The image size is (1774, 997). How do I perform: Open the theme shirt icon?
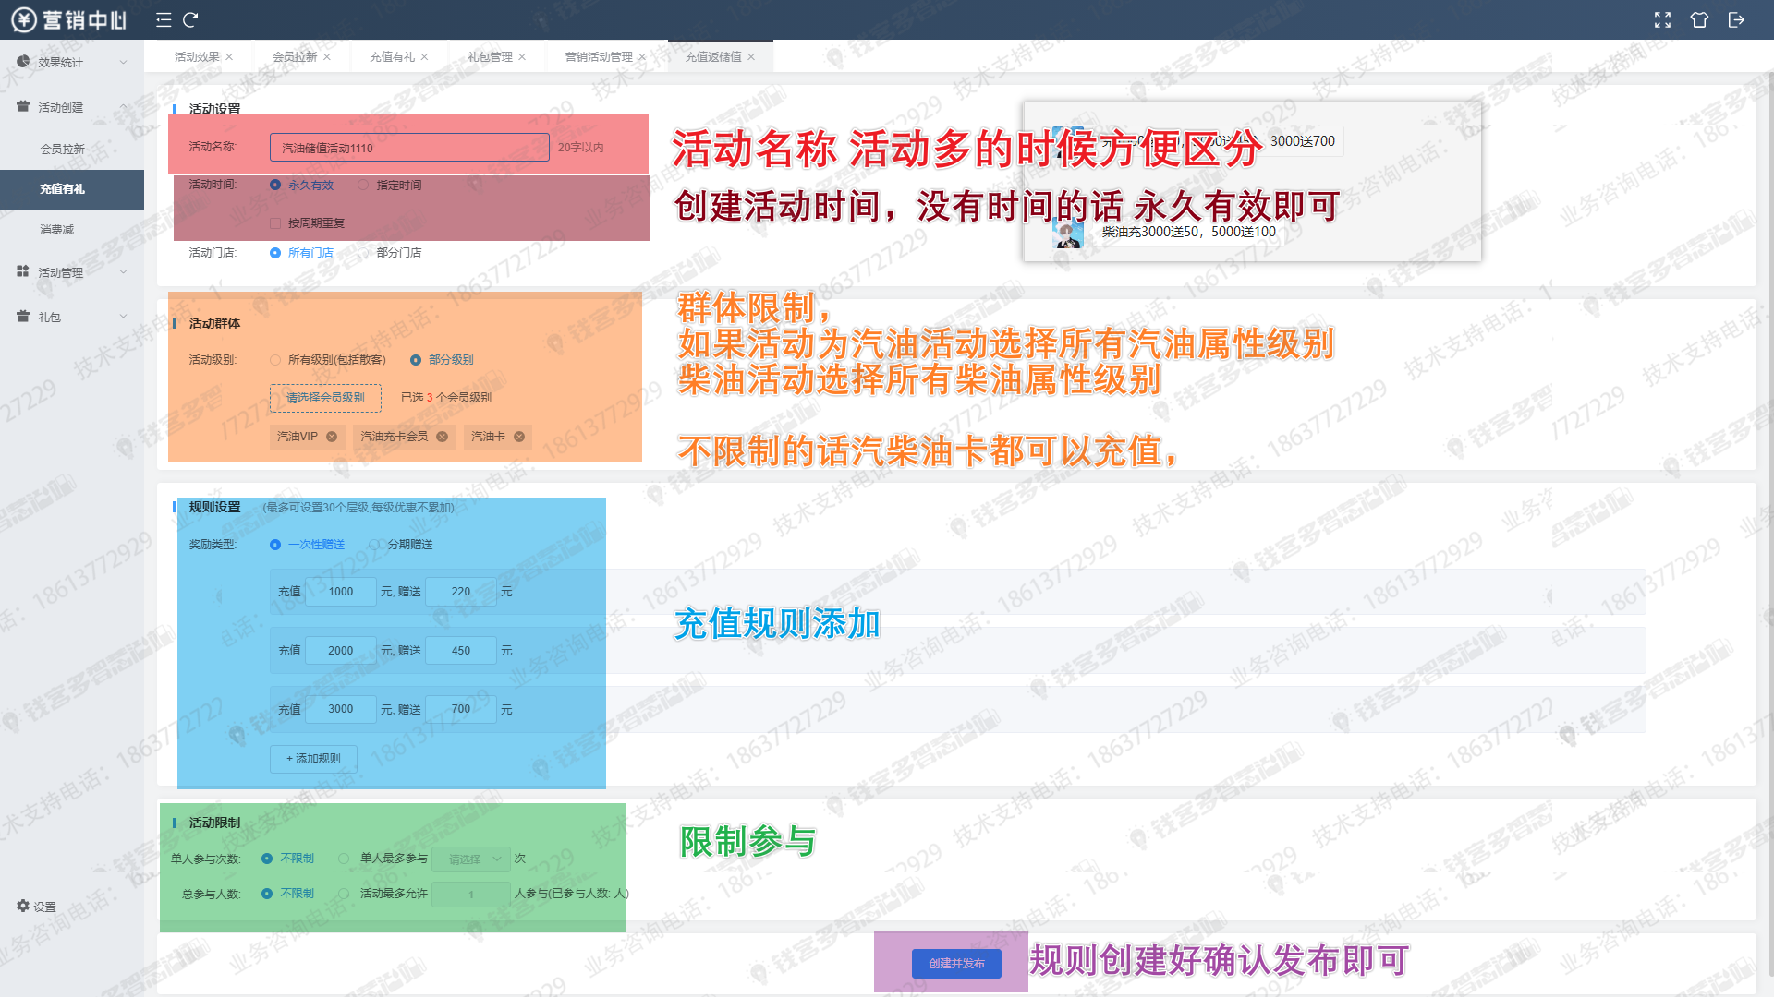click(1699, 19)
